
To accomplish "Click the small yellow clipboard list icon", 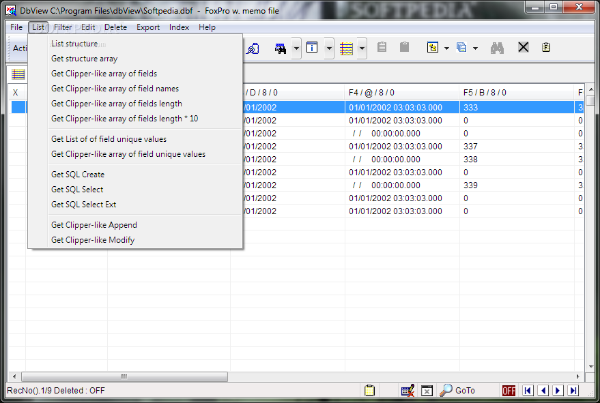I will pyautogui.click(x=546, y=48).
